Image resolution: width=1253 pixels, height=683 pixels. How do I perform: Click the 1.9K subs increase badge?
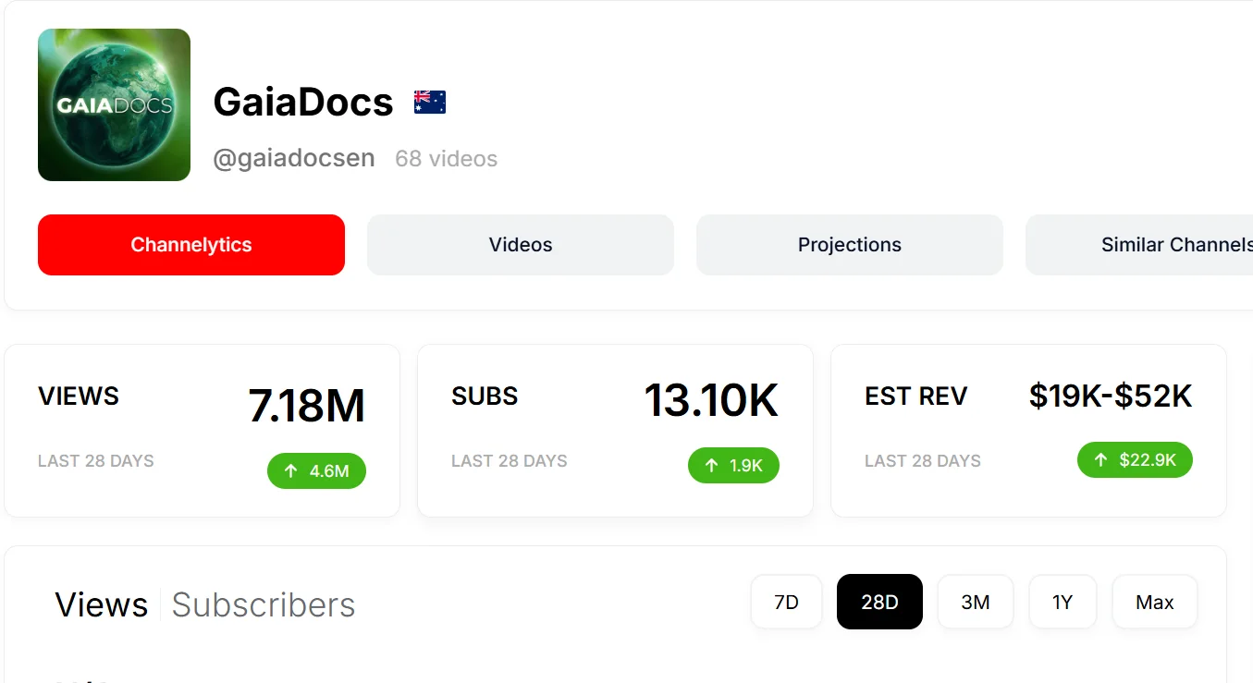pyautogui.click(x=733, y=466)
